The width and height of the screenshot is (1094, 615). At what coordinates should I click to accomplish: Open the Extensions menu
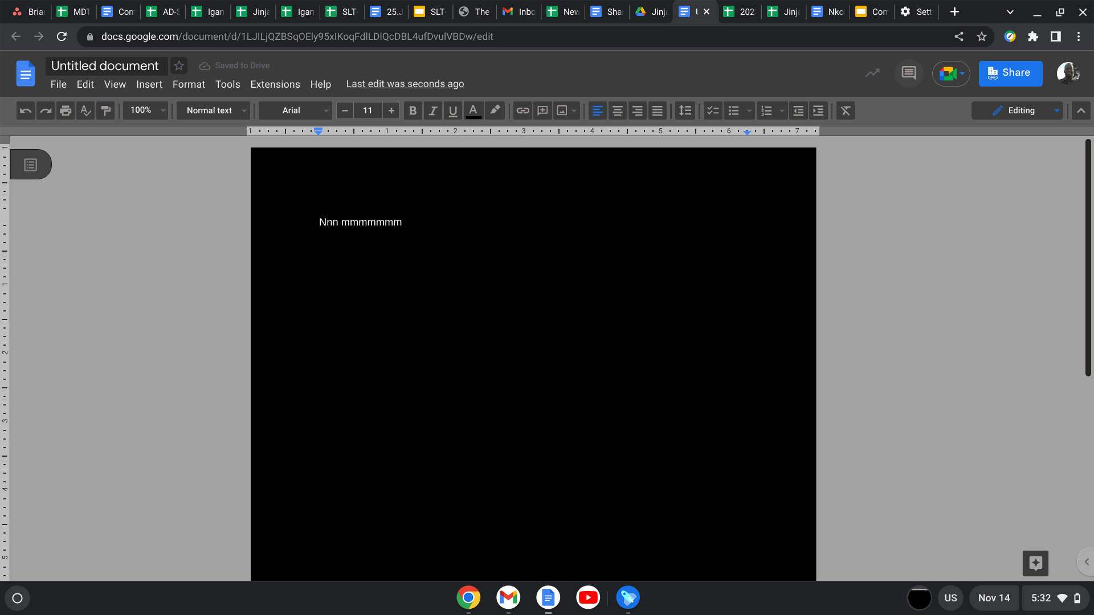(x=275, y=84)
